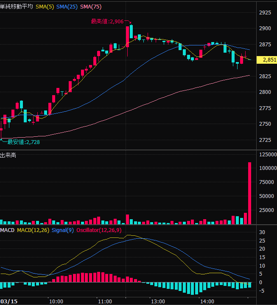Click the 25000 volume axis label

266,210
